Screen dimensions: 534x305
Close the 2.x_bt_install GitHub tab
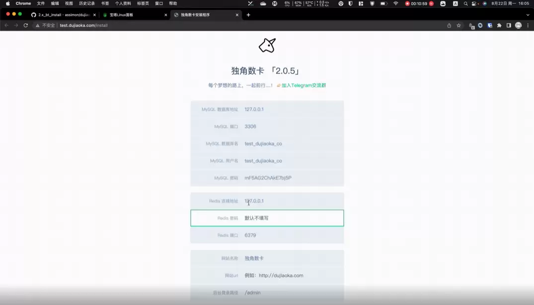tap(94, 15)
